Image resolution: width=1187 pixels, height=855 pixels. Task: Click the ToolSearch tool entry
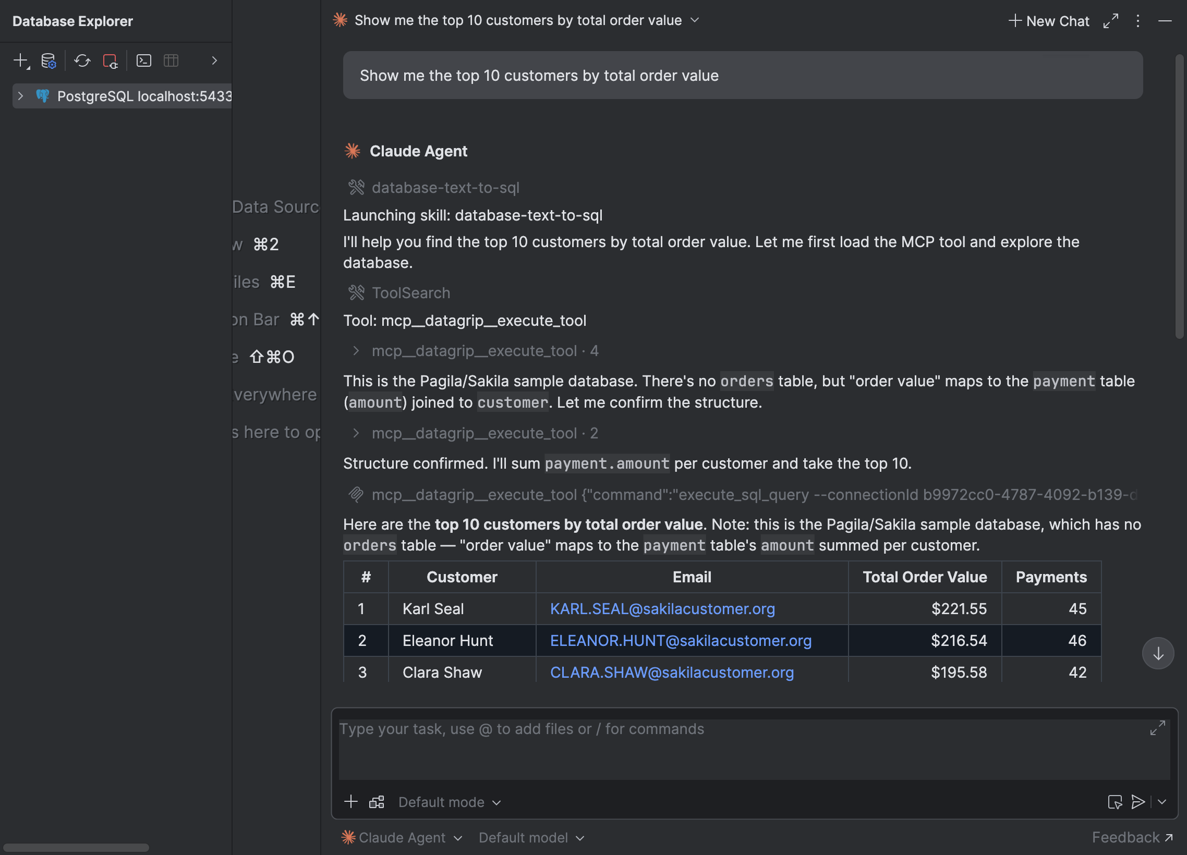pos(399,293)
